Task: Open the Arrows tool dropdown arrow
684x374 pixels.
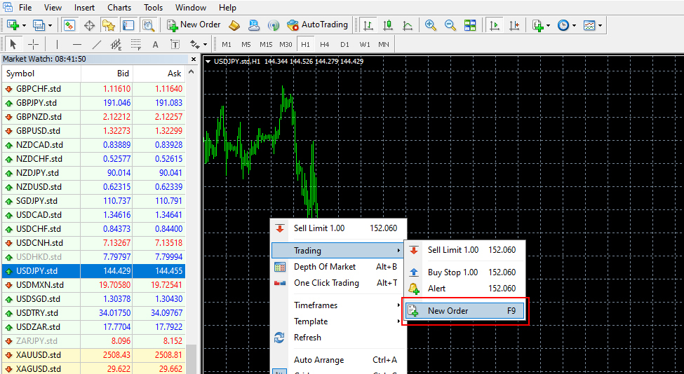Action: [205, 44]
